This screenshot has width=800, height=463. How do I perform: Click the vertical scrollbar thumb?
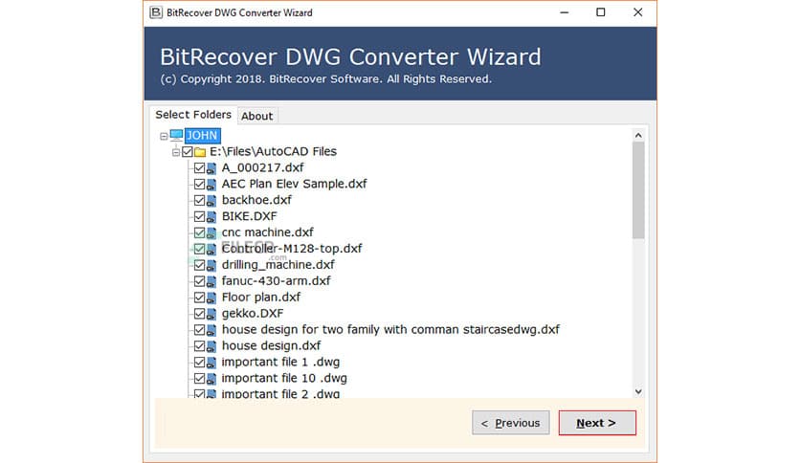pos(638,190)
